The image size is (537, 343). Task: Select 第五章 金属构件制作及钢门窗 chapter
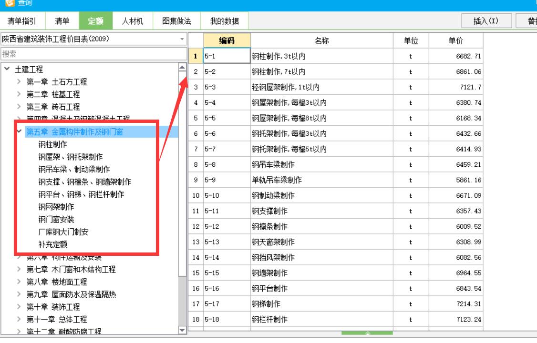pyautogui.click(x=75, y=132)
